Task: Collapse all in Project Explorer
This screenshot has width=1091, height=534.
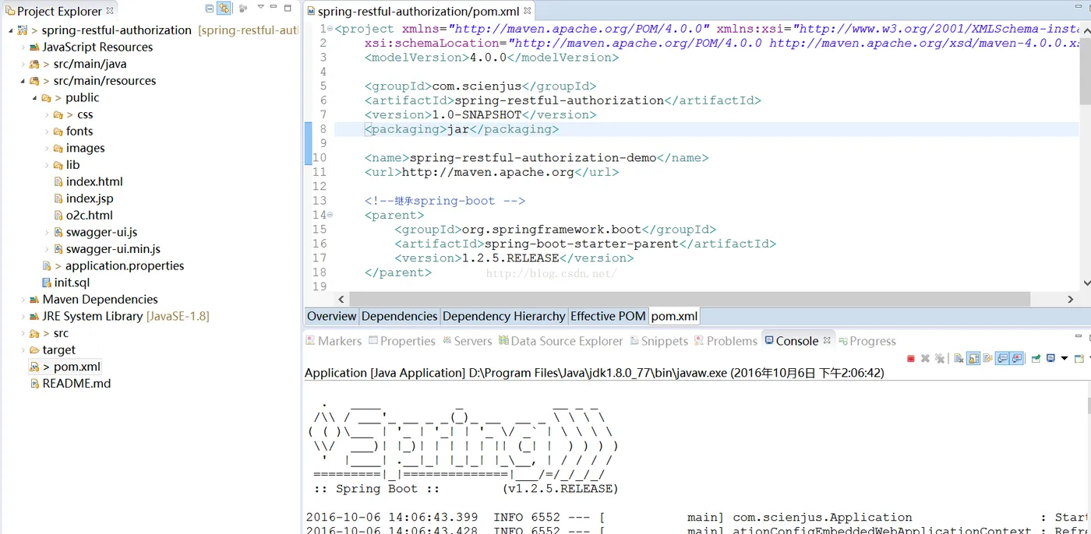Action: (x=210, y=9)
